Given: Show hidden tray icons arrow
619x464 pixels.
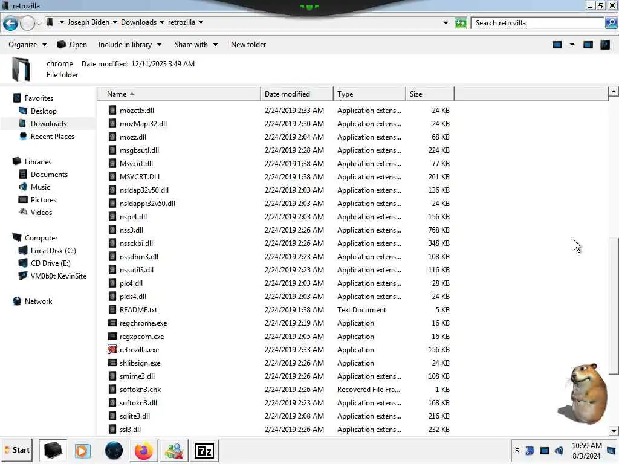Looking at the screenshot, I should coord(517,449).
